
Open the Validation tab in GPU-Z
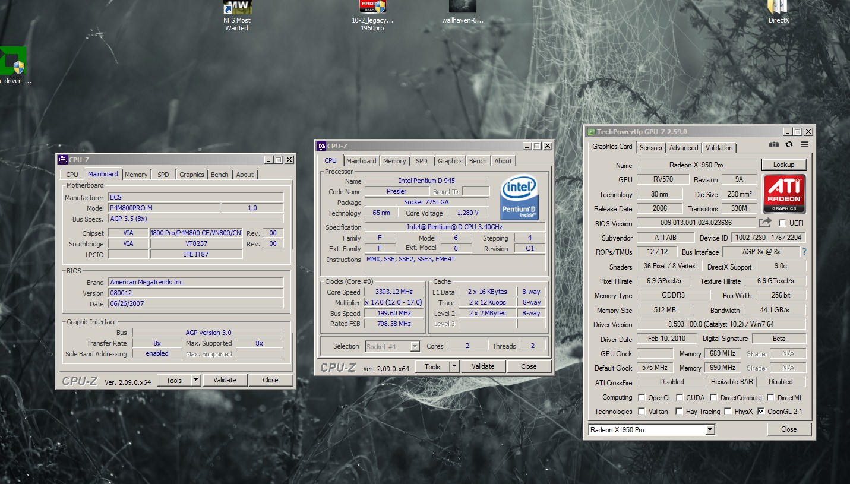tap(719, 148)
